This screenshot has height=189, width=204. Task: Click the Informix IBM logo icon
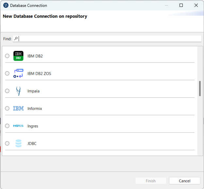[x=18, y=108]
